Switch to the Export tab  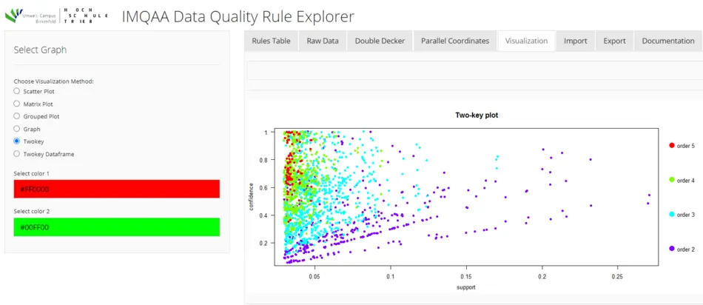pos(614,41)
